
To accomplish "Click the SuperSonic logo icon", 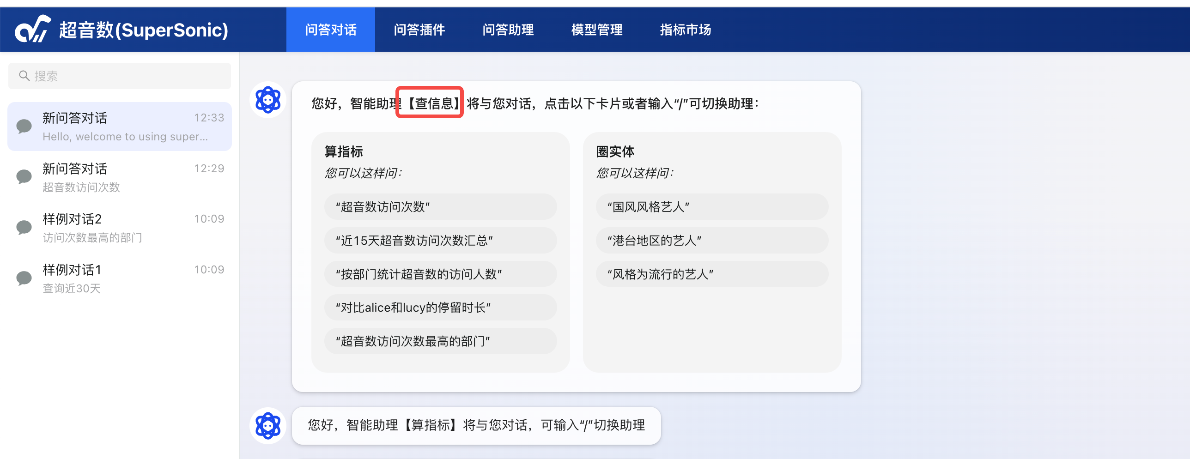I will pyautogui.click(x=31, y=29).
